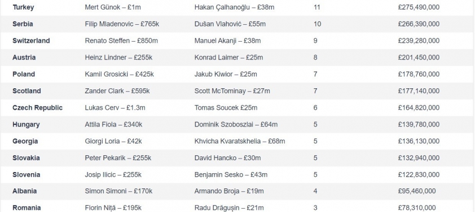Click Dominik Szoboszlai – £64m cell
475x212 pixels.
pos(236,124)
